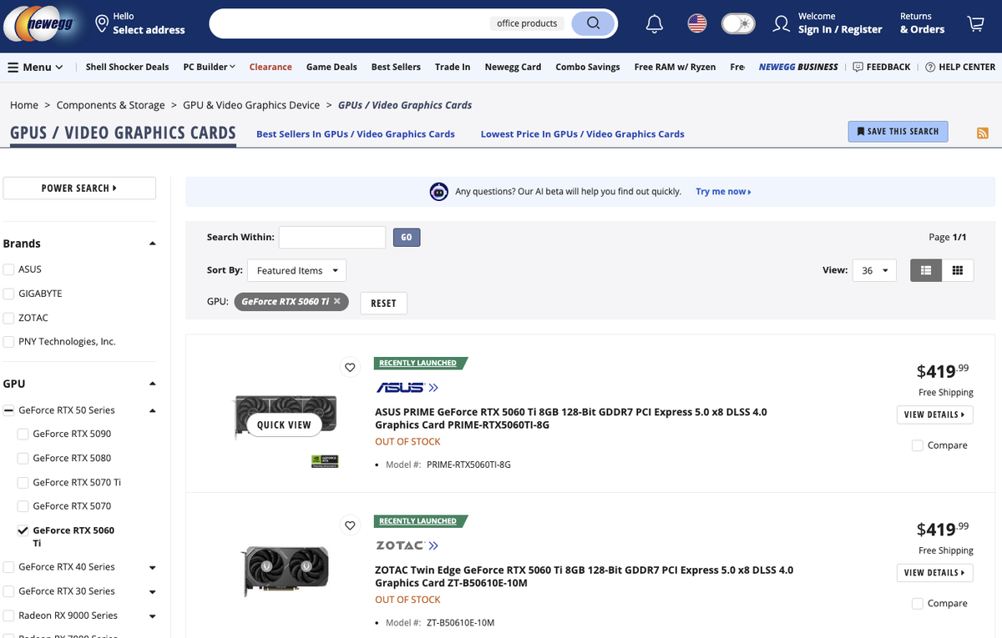1002x638 pixels.
Task: Expand GeForce RTX 40 Series arrow
Action: tap(152, 568)
